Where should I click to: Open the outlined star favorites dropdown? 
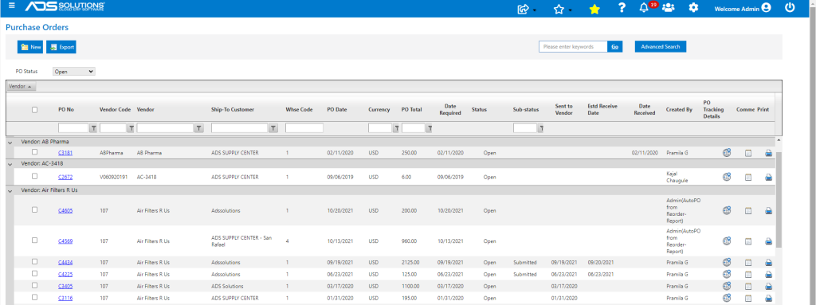coord(559,9)
